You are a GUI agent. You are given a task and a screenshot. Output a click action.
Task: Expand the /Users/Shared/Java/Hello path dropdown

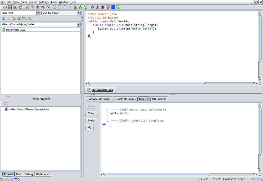[79, 24]
